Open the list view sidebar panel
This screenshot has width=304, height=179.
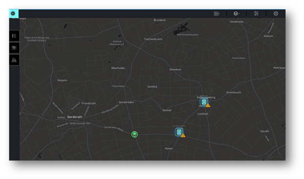pos(14,36)
